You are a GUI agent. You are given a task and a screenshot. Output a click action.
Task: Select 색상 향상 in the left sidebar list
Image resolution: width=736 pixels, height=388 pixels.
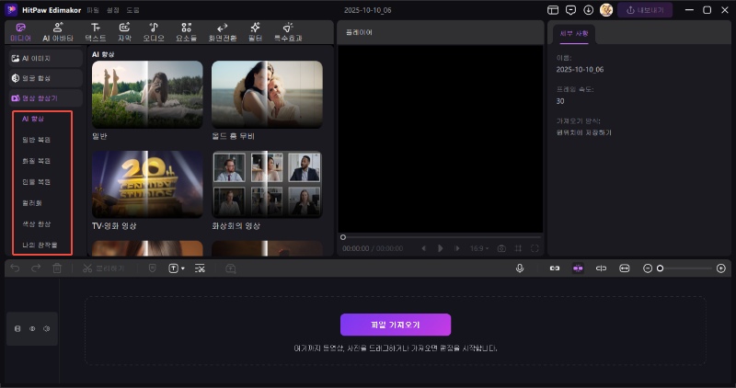(37, 223)
